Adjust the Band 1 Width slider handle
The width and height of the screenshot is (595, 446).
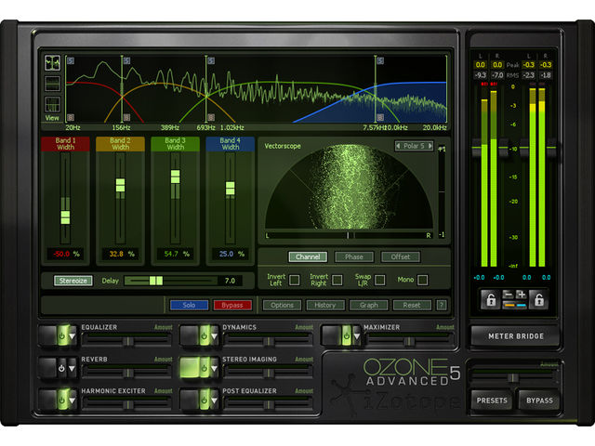(x=65, y=217)
